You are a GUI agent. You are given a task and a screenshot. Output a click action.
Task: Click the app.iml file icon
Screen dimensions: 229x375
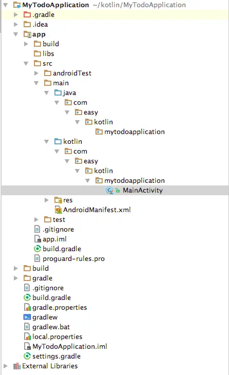pos(37,239)
